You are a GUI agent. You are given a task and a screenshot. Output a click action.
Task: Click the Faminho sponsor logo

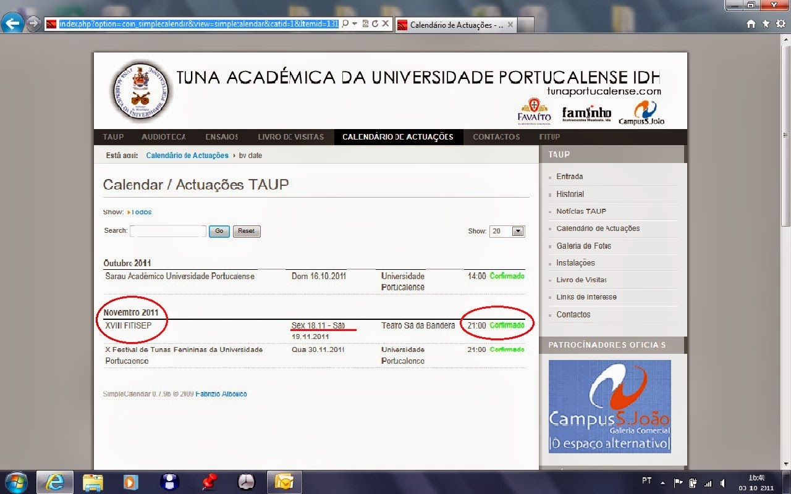click(x=586, y=114)
